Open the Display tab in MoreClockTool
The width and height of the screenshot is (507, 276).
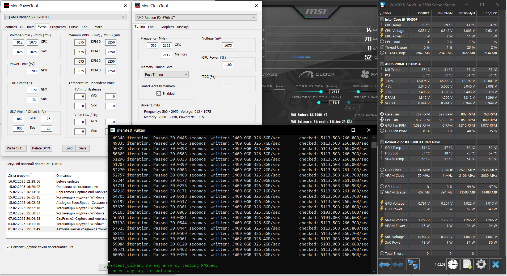[x=182, y=27]
